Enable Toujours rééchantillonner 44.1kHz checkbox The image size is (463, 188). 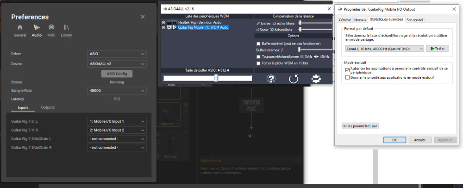(258, 56)
